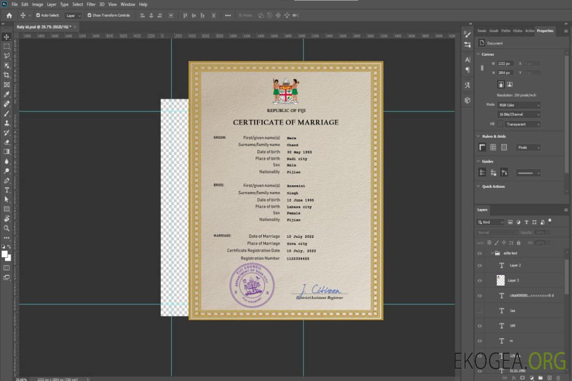Toggle the lock guides icon
572x381 pixels.
pos(493,173)
